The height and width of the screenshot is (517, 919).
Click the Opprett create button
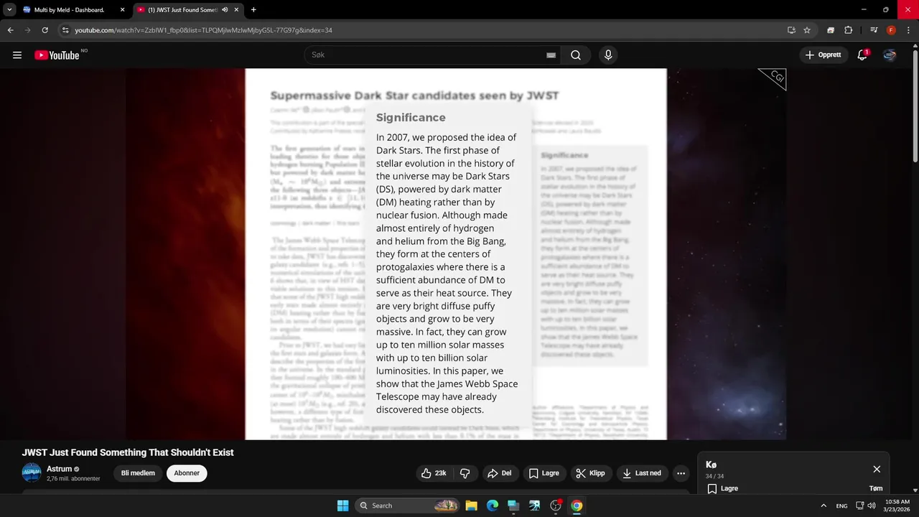click(824, 55)
